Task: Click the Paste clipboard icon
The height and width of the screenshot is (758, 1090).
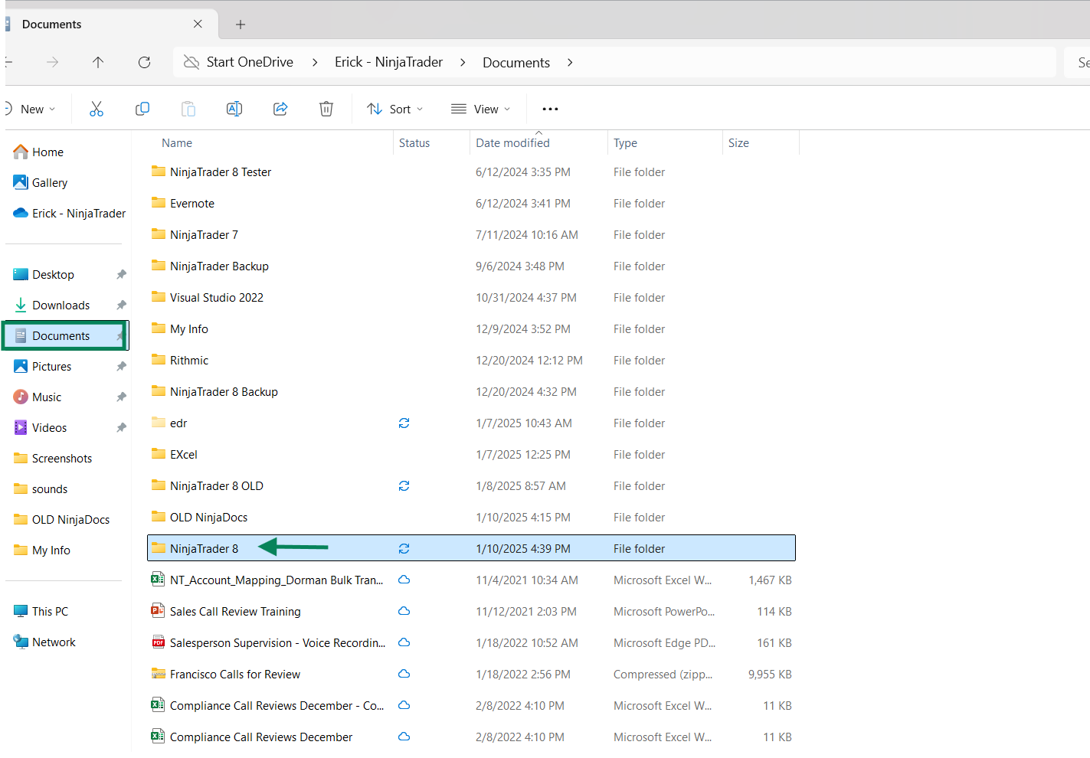Action: pos(188,109)
